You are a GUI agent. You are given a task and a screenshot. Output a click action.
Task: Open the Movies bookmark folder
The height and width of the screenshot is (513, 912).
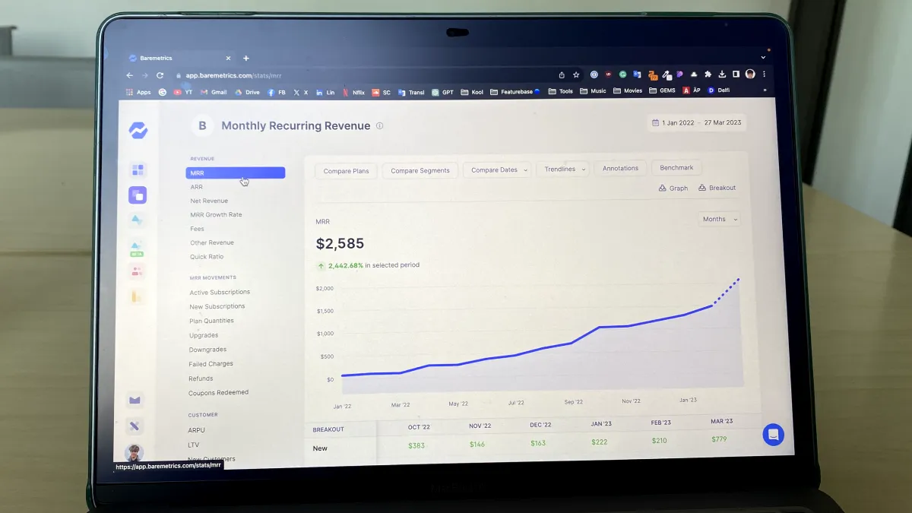tap(627, 90)
